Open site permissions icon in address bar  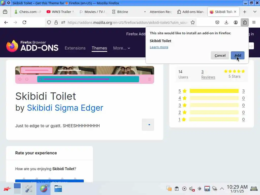pos(63,22)
